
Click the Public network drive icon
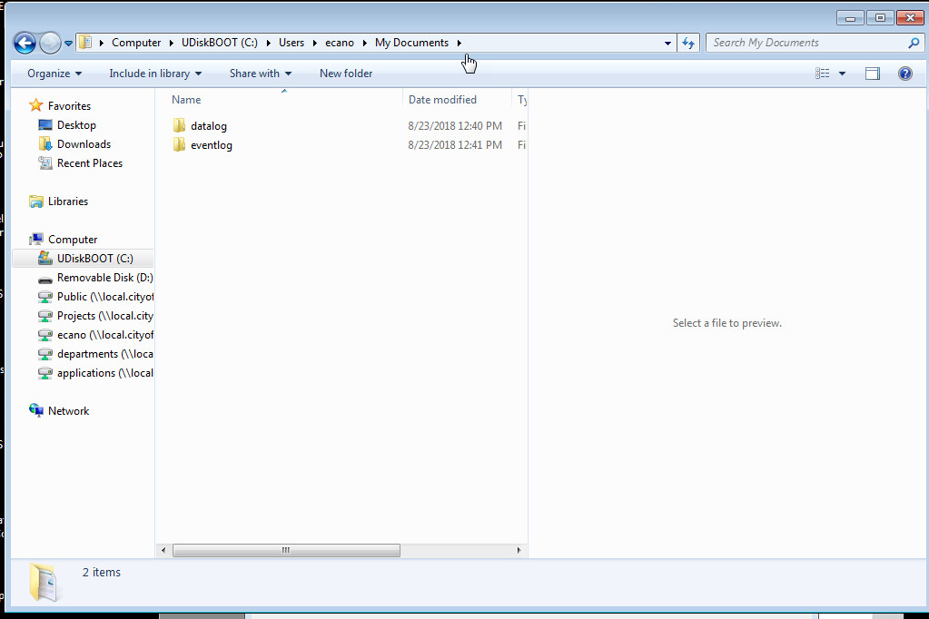pyautogui.click(x=45, y=297)
